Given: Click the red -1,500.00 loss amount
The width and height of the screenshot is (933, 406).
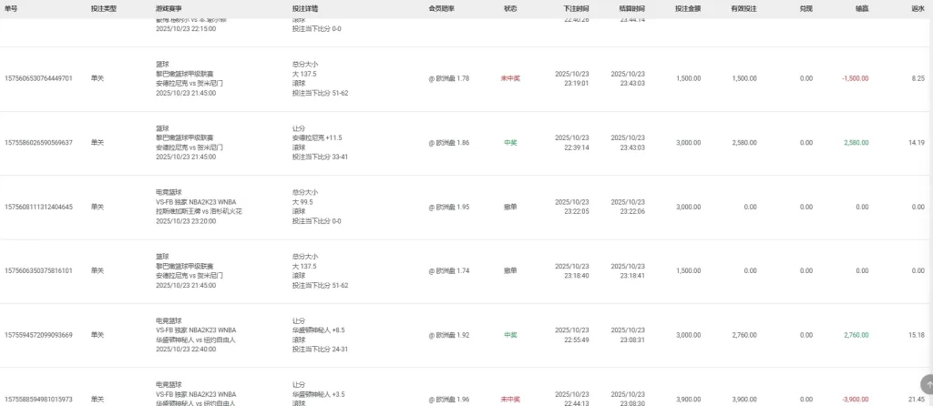Looking at the screenshot, I should click(856, 79).
